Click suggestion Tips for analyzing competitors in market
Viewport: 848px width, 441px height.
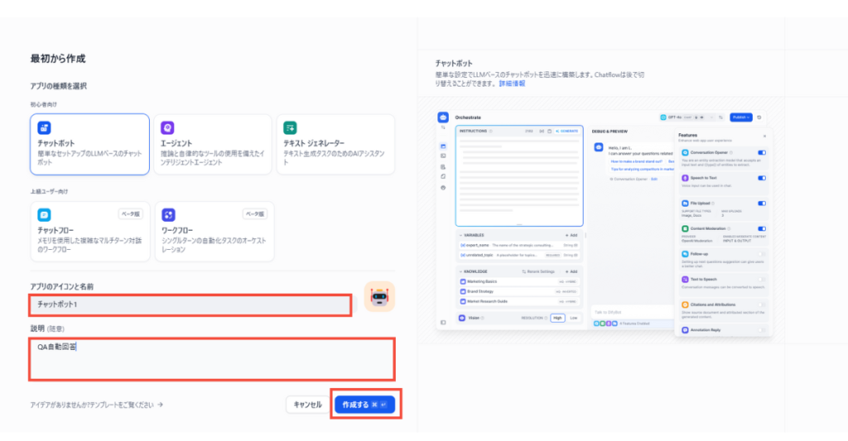[642, 170]
